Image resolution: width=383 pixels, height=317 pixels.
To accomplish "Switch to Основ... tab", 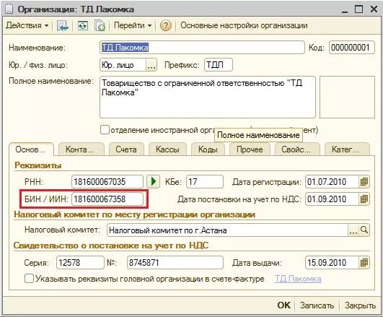I will coord(31,149).
